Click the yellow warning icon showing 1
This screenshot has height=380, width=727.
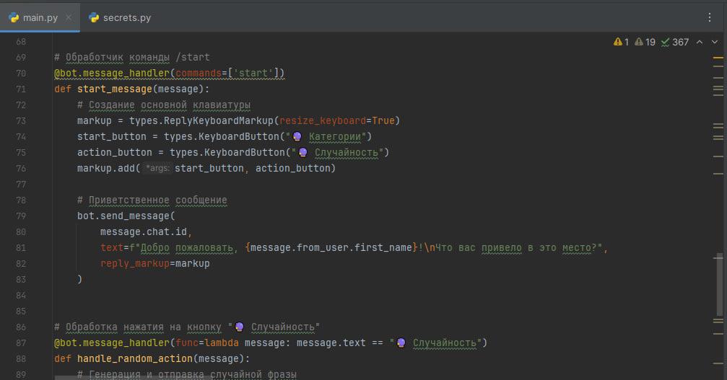621,43
